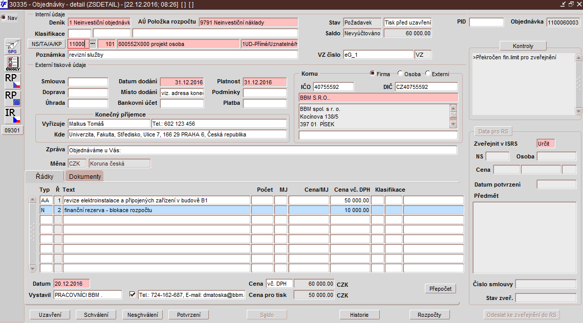Switch to the Řádky tab
Viewport: 583px width, 323px height.
(x=45, y=176)
